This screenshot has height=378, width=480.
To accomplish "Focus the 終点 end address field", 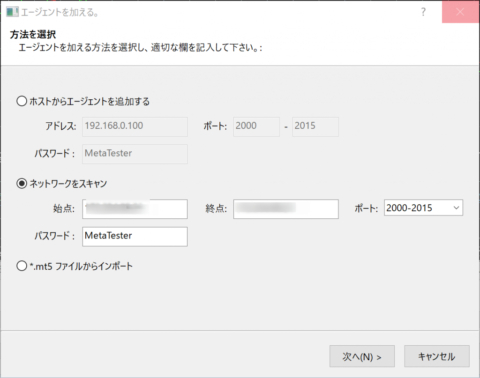I will click(x=286, y=209).
